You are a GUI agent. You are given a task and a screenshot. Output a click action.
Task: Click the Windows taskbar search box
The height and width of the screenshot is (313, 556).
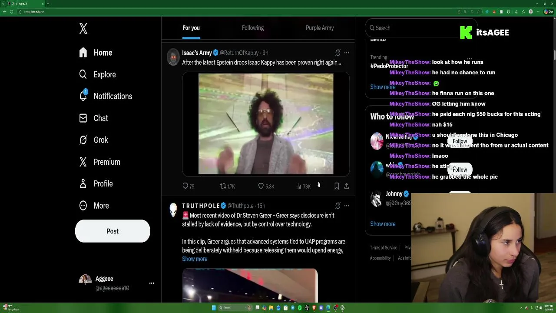(x=235, y=308)
